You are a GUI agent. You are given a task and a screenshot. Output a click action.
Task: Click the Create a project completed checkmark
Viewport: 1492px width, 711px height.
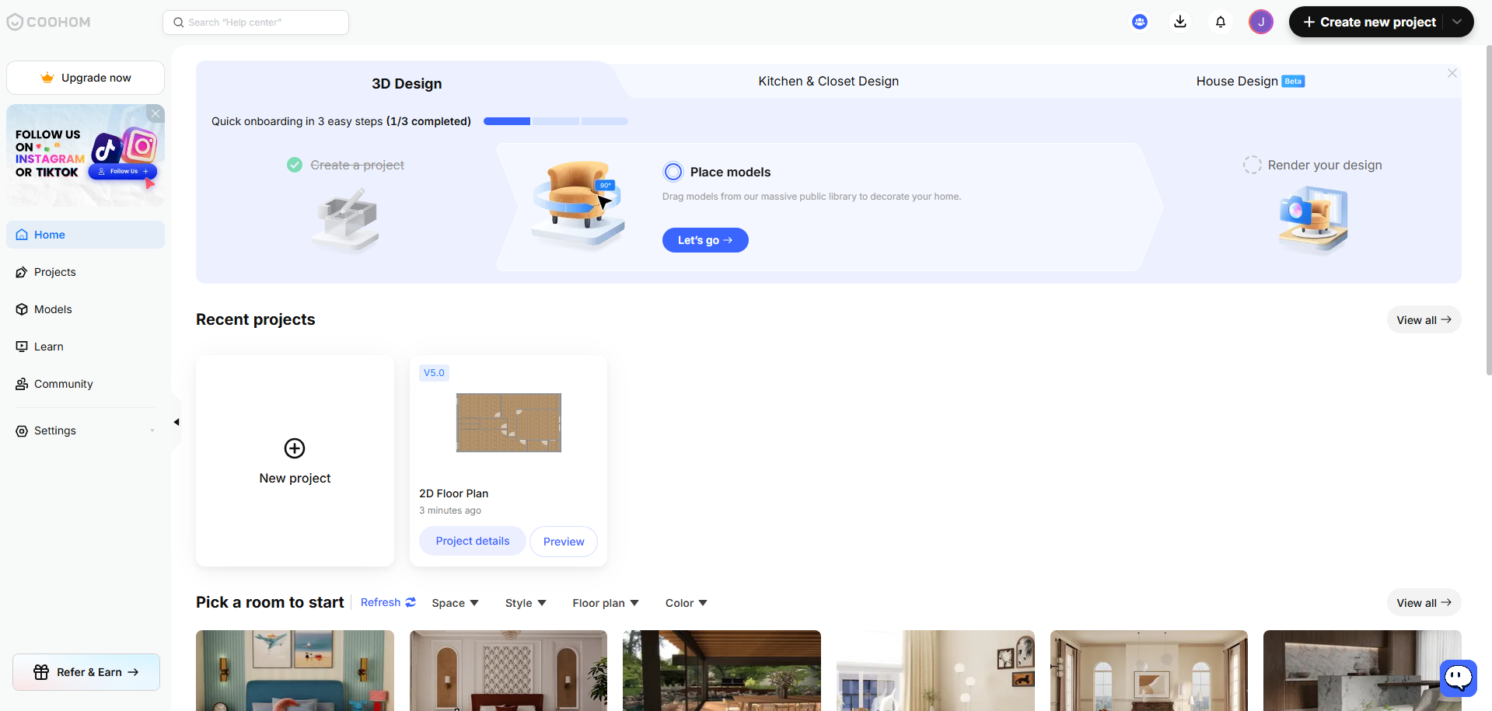pyautogui.click(x=295, y=165)
